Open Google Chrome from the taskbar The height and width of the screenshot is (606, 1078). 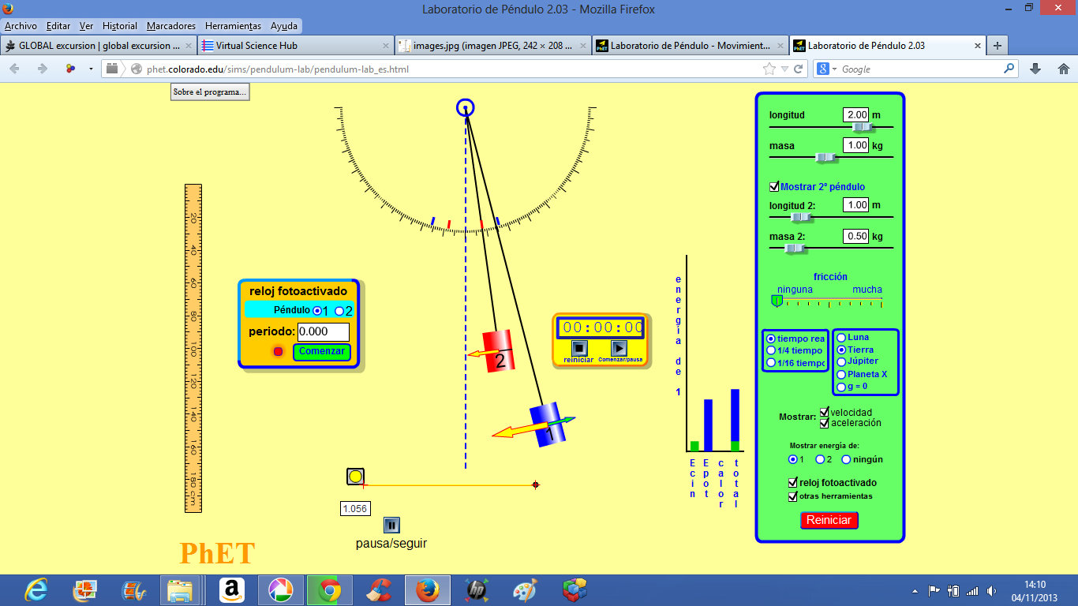[329, 589]
